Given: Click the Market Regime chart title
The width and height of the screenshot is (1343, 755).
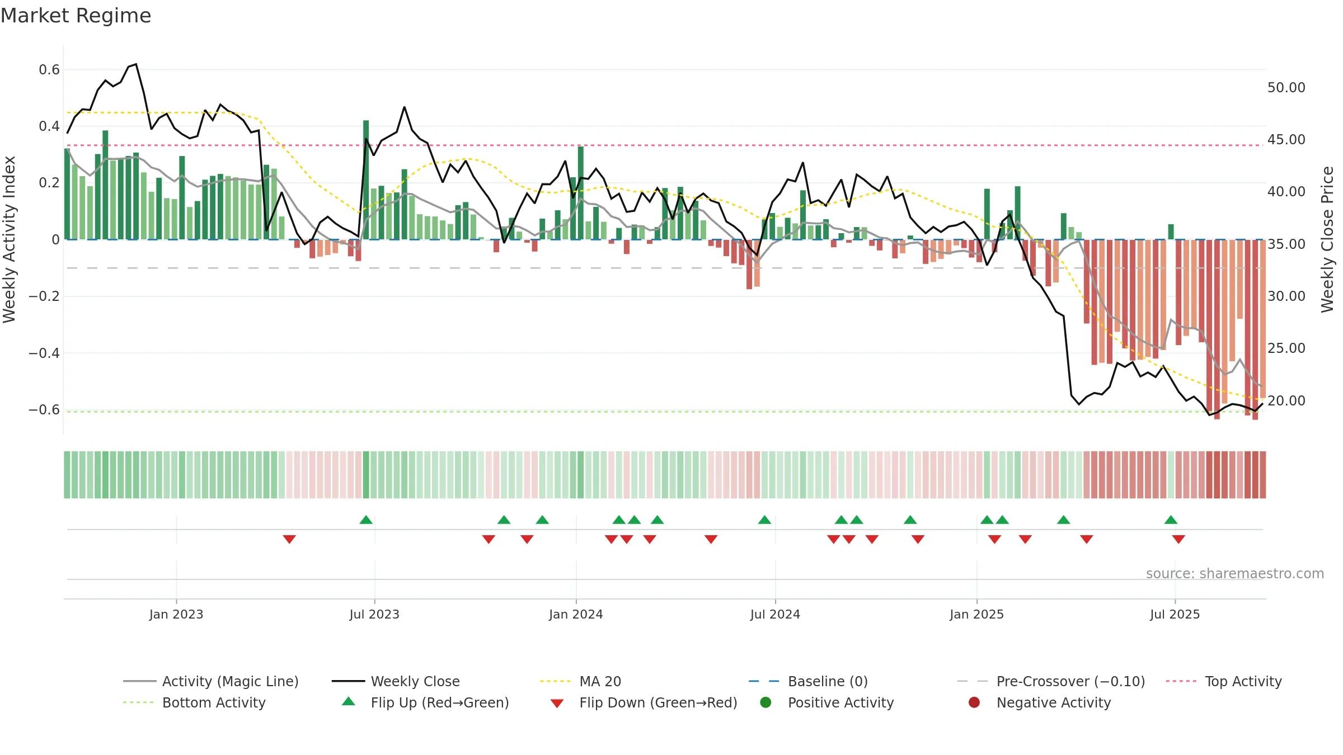Looking at the screenshot, I should (x=76, y=16).
